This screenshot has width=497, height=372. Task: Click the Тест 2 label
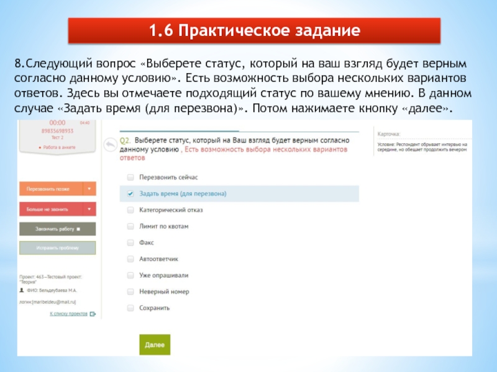(57, 138)
